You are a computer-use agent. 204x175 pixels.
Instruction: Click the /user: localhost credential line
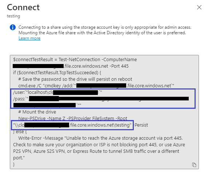(x=57, y=92)
